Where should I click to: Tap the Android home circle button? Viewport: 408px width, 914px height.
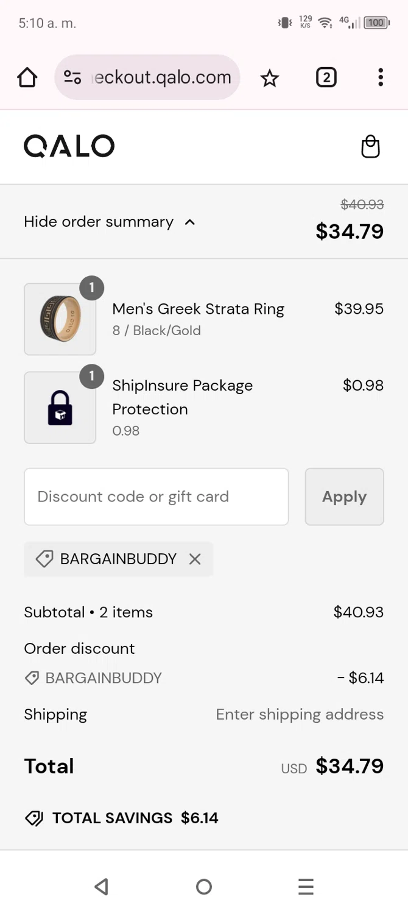pyautogui.click(x=204, y=887)
